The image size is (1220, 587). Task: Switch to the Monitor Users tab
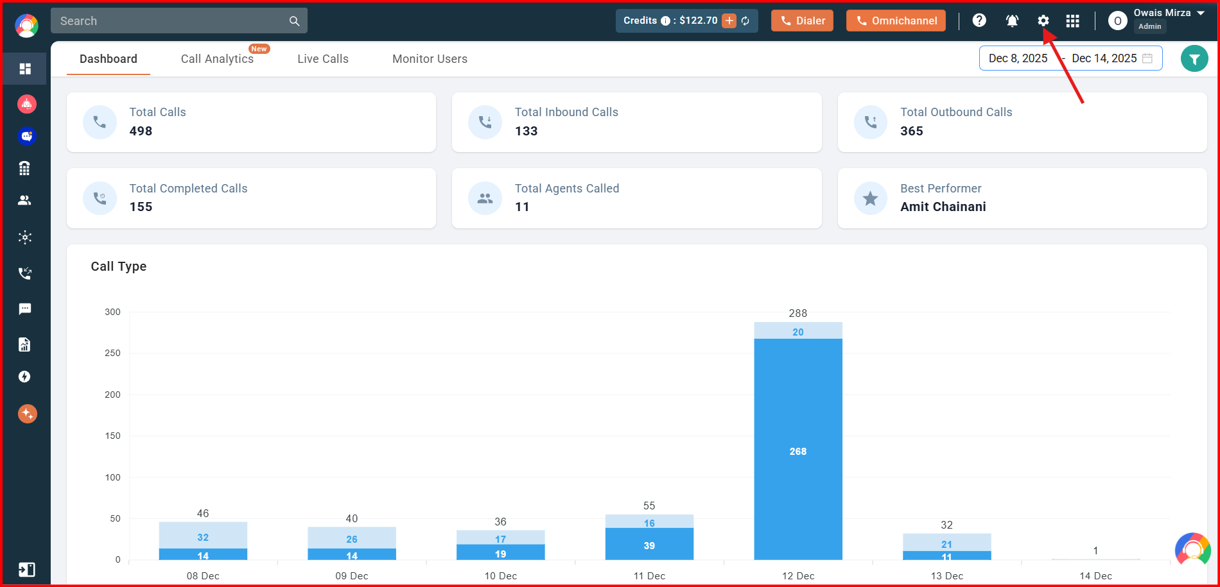(x=430, y=59)
